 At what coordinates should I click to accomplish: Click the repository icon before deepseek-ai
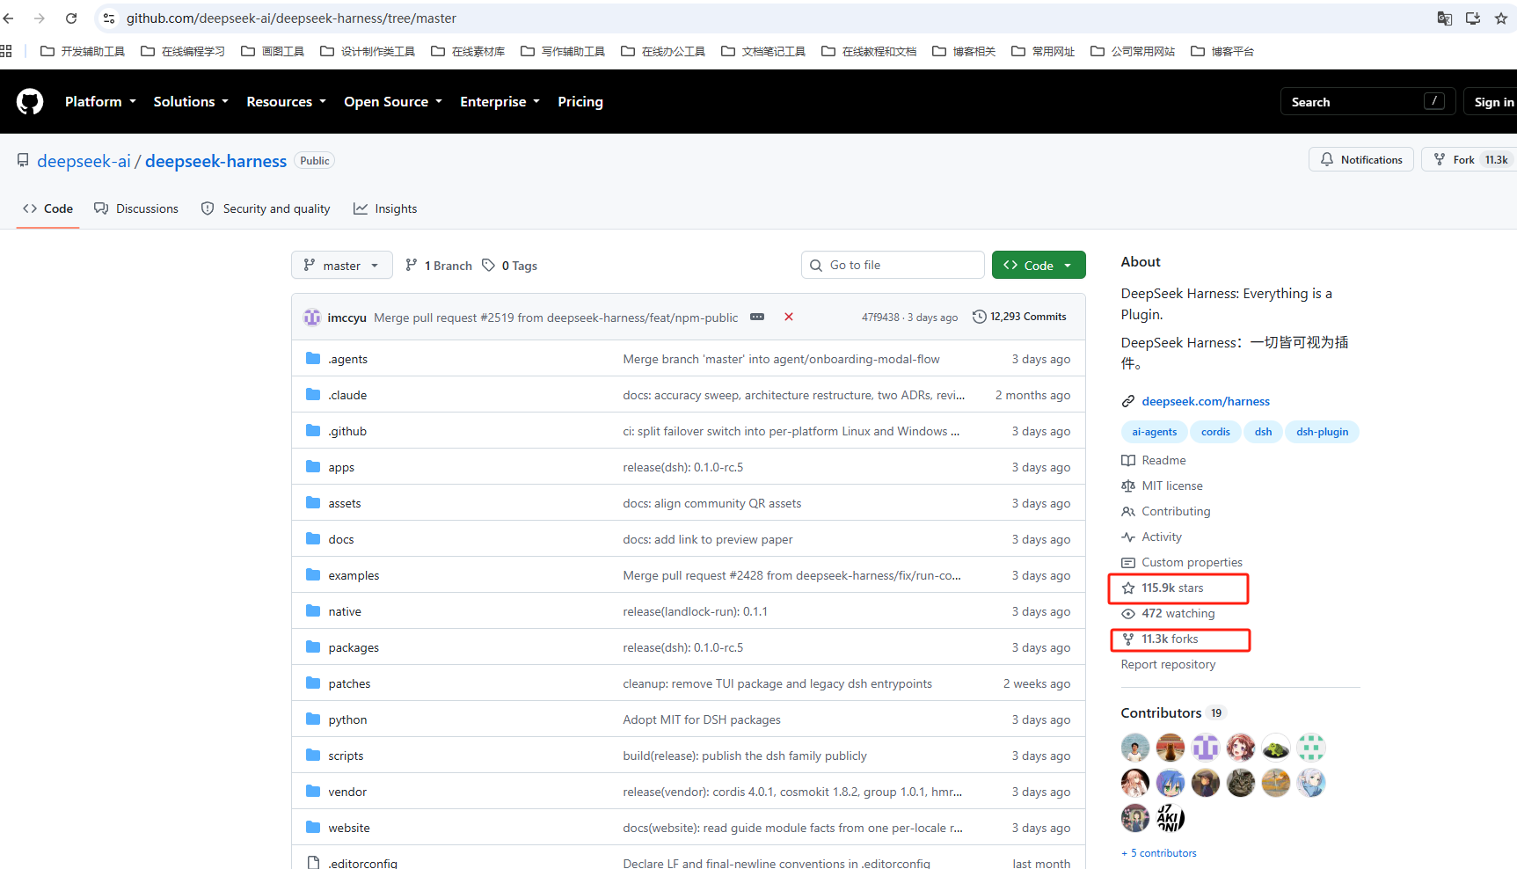click(x=23, y=160)
